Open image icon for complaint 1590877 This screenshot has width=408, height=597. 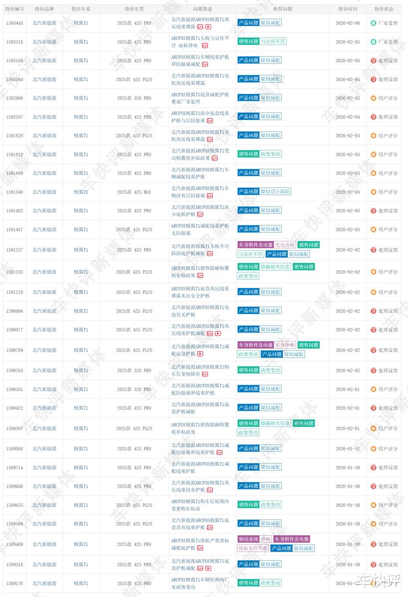[210, 333]
